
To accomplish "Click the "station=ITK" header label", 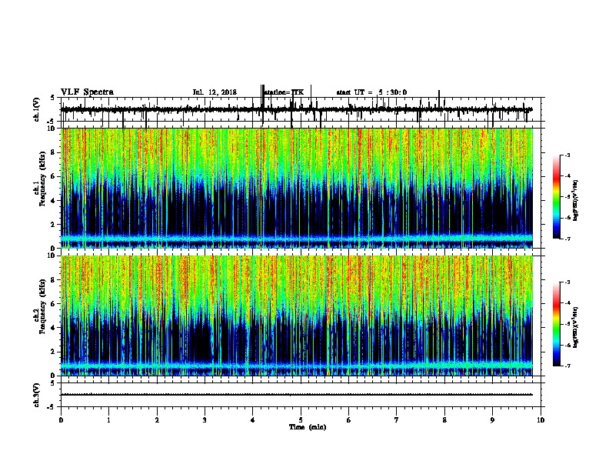I will 284,92.
